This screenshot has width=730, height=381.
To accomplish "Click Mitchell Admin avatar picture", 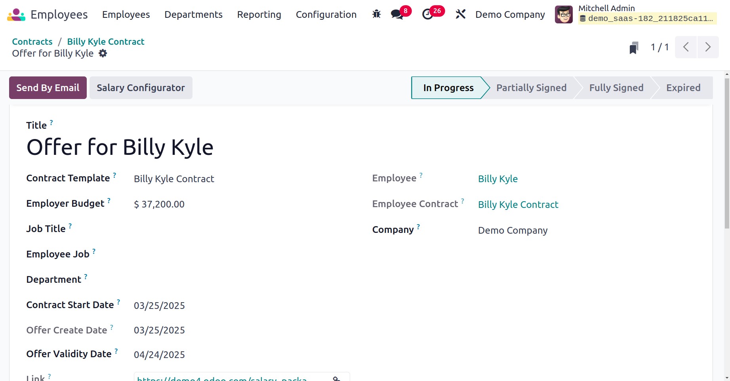I will click(564, 15).
